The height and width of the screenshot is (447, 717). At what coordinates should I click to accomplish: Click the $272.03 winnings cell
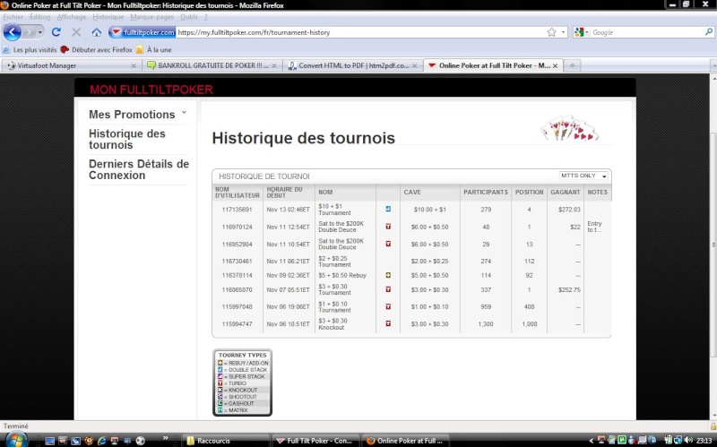[x=569, y=210]
